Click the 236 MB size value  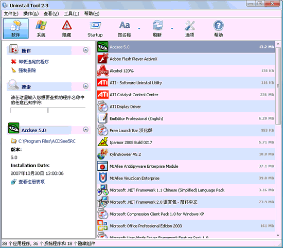(x=267, y=95)
